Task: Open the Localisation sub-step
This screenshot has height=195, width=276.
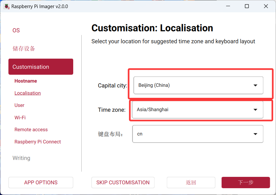Action: point(28,93)
